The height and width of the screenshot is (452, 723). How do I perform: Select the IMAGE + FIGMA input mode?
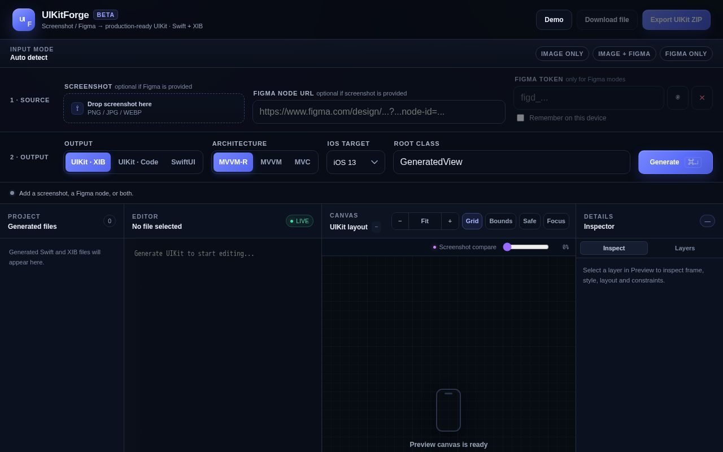624,54
